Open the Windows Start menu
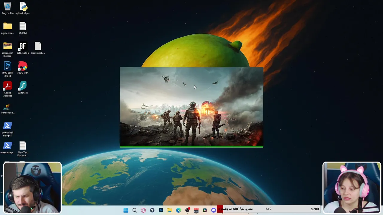 pos(126,210)
